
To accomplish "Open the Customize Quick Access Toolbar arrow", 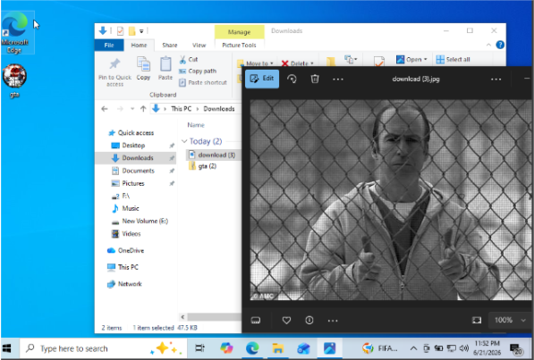I will pyautogui.click(x=141, y=31).
